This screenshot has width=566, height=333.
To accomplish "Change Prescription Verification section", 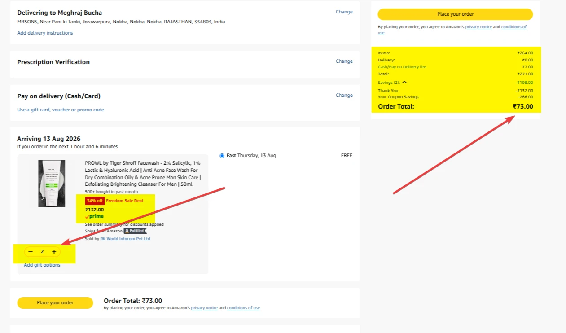I will coord(344,61).
